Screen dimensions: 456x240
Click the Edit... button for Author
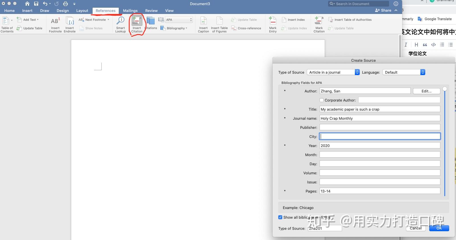[x=426, y=91]
